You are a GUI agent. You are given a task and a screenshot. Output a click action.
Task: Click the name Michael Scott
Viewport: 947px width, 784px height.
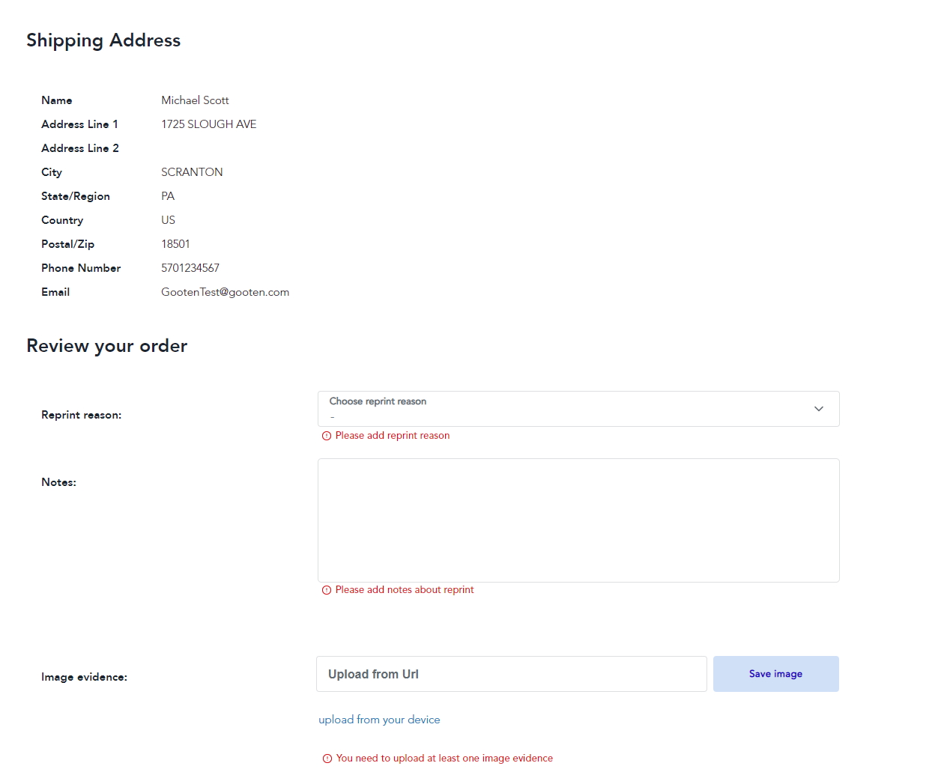coord(195,100)
